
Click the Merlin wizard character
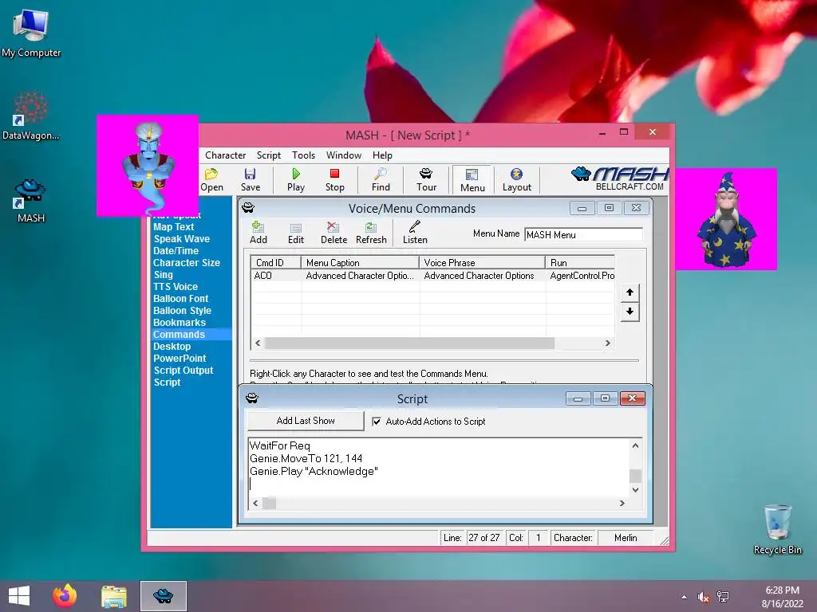coord(726,219)
